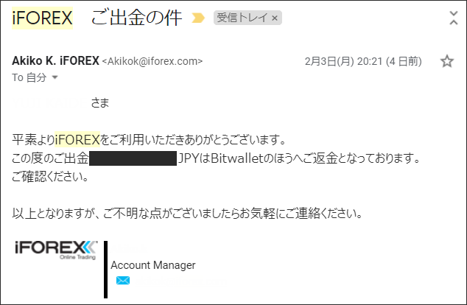Click the 'To 自分' recipient text

[29, 77]
